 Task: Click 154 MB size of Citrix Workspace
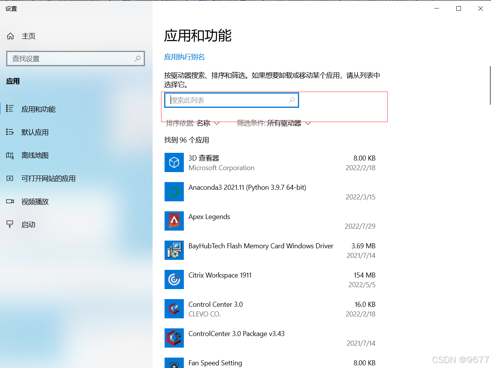click(365, 275)
